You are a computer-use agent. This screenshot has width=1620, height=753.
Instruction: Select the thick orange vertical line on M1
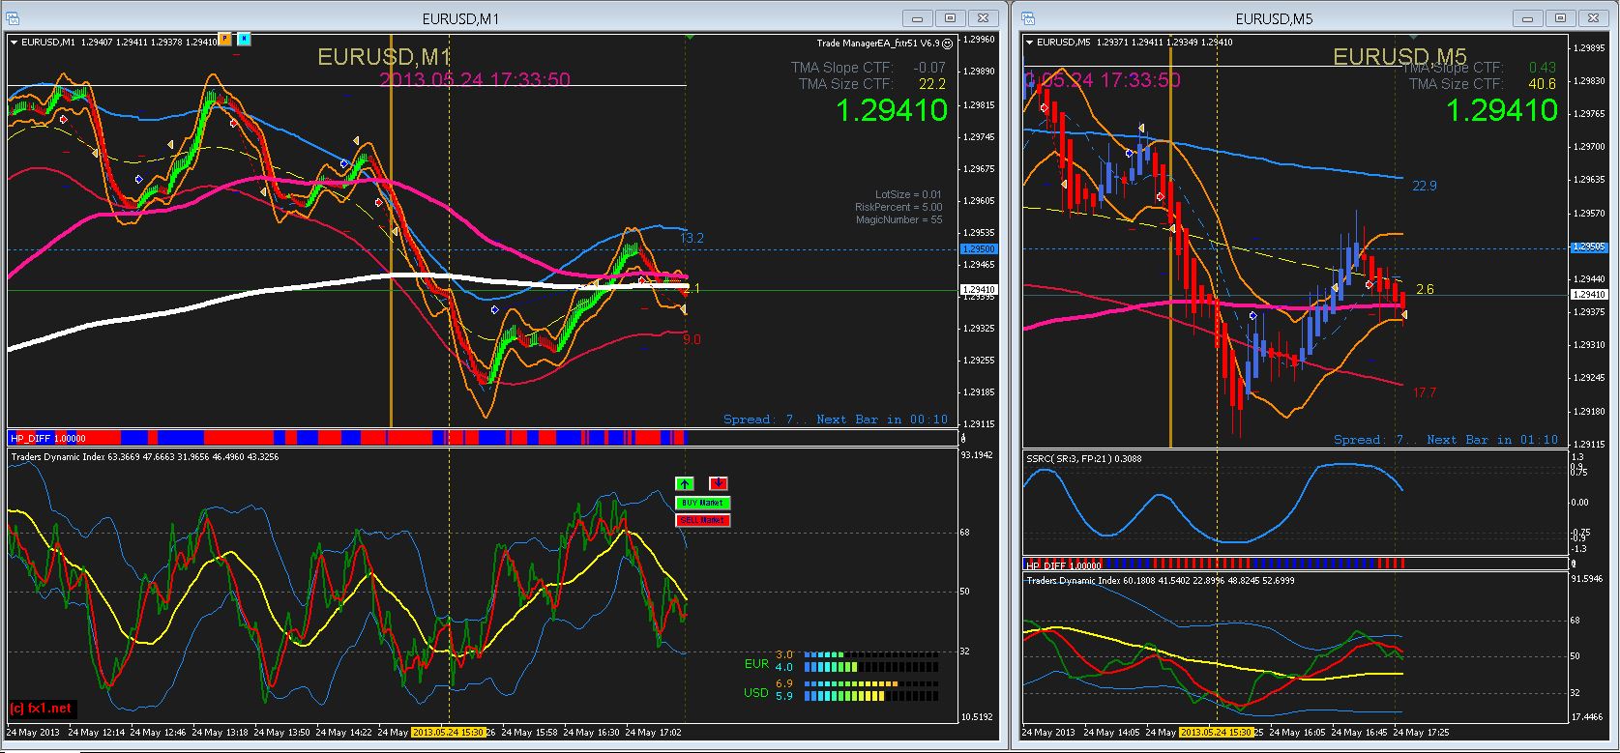click(391, 232)
